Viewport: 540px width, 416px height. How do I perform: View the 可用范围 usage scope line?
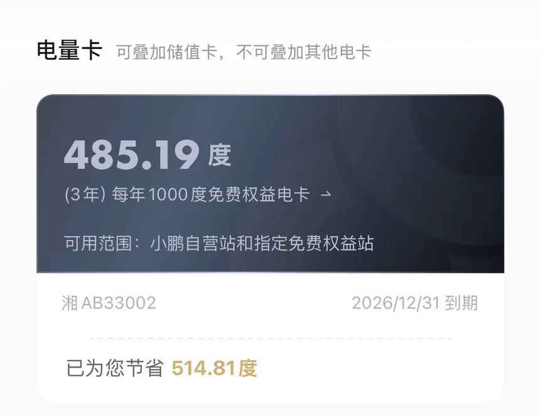coord(219,243)
